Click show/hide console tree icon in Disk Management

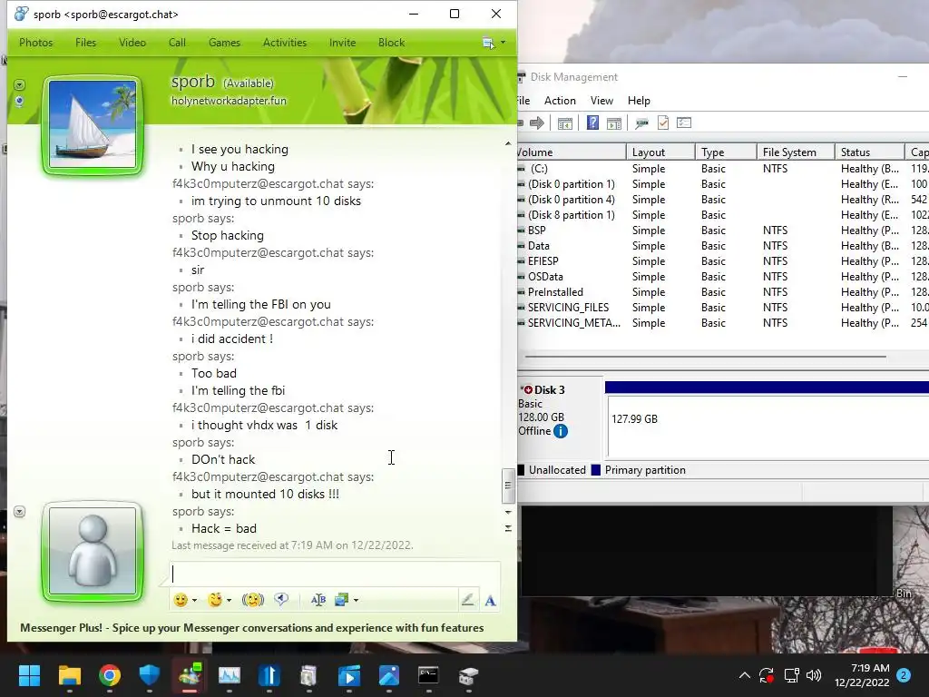pyautogui.click(x=565, y=123)
